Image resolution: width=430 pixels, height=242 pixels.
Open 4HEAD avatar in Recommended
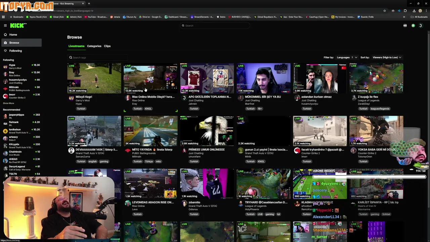coord(5,160)
